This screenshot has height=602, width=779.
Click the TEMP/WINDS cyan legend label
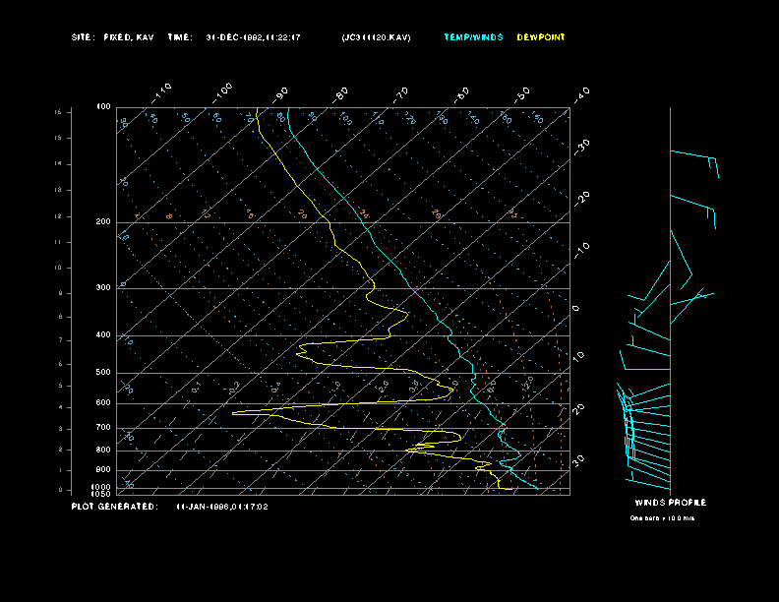pyautogui.click(x=472, y=37)
